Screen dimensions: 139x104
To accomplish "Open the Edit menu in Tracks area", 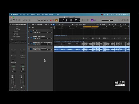I will pyautogui.click(x=34, y=25).
